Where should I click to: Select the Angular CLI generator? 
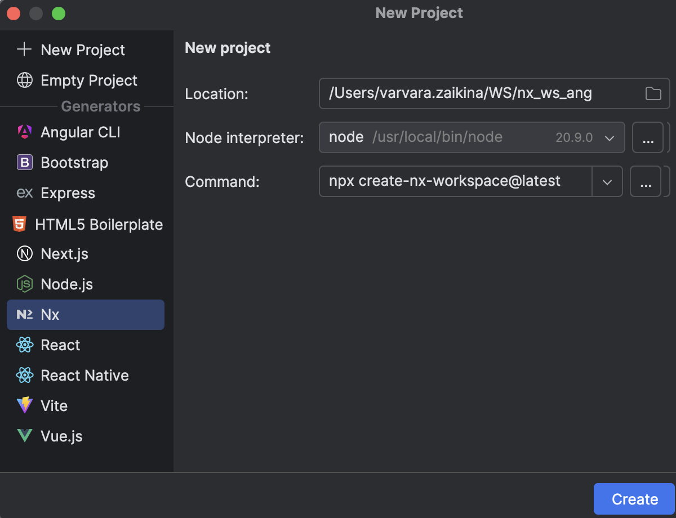coord(79,132)
